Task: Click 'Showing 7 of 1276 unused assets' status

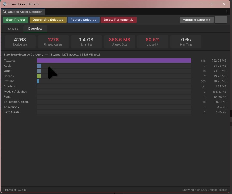Action: point(205,190)
